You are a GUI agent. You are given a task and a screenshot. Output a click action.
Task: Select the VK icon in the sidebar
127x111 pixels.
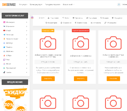coord(4,26)
